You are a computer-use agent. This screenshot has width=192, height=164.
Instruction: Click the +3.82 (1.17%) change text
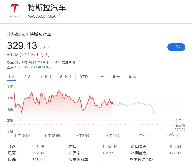pos(21,54)
